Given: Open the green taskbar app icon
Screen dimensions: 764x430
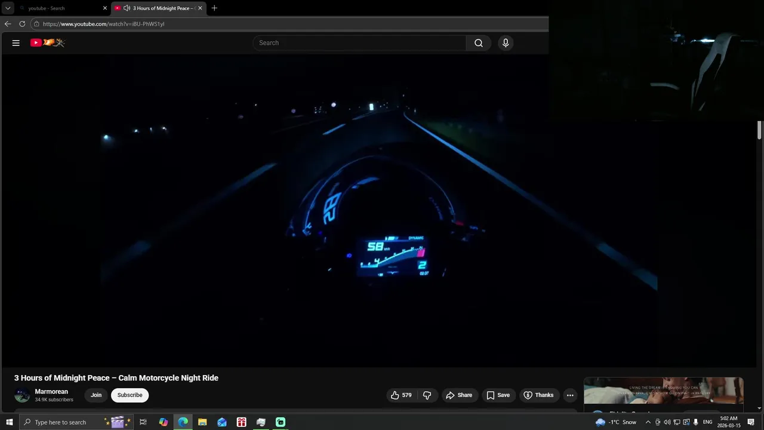Looking at the screenshot, I should click(281, 422).
